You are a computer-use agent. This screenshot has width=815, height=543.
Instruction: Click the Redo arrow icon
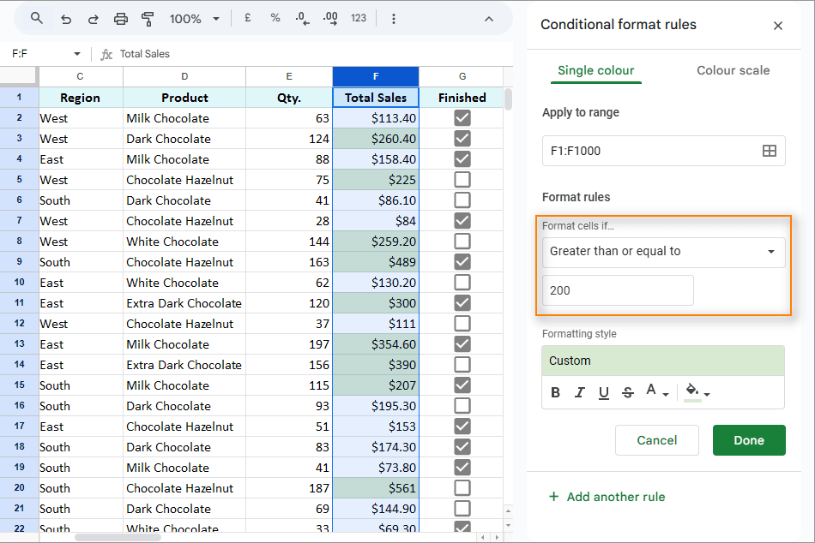click(93, 19)
